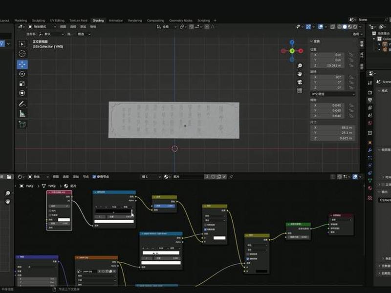391x293 pixels.
Task: Toggle the Use Nodes checkbox
Action: click(94, 177)
